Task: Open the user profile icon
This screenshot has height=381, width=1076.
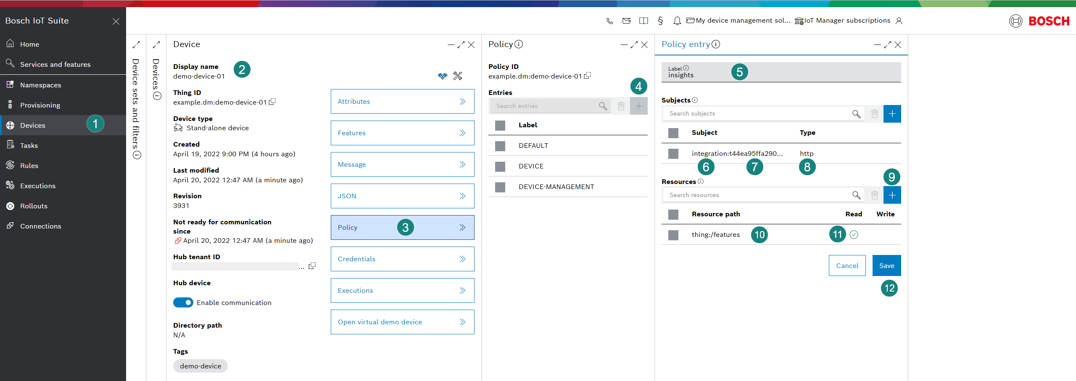Action: pos(899,21)
